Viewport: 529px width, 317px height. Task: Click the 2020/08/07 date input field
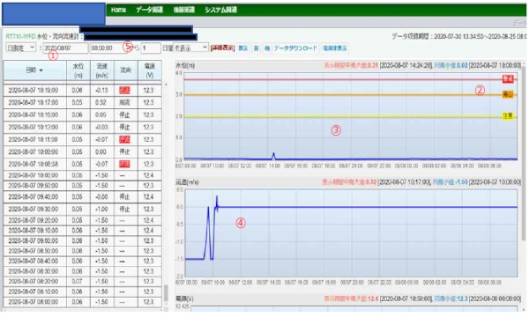point(65,48)
